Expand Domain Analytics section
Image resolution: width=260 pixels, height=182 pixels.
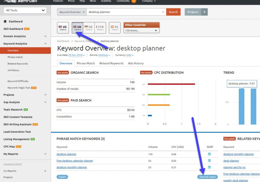pyautogui.click(x=45, y=36)
